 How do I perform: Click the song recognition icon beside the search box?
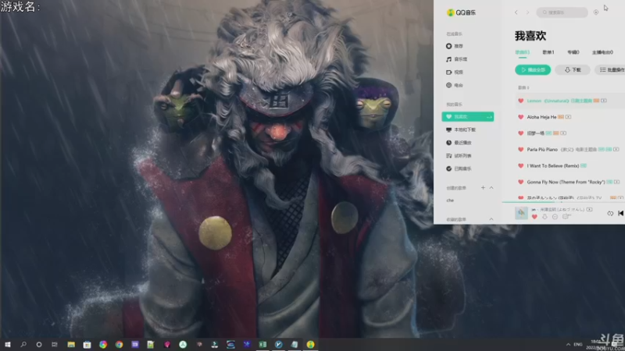[596, 12]
